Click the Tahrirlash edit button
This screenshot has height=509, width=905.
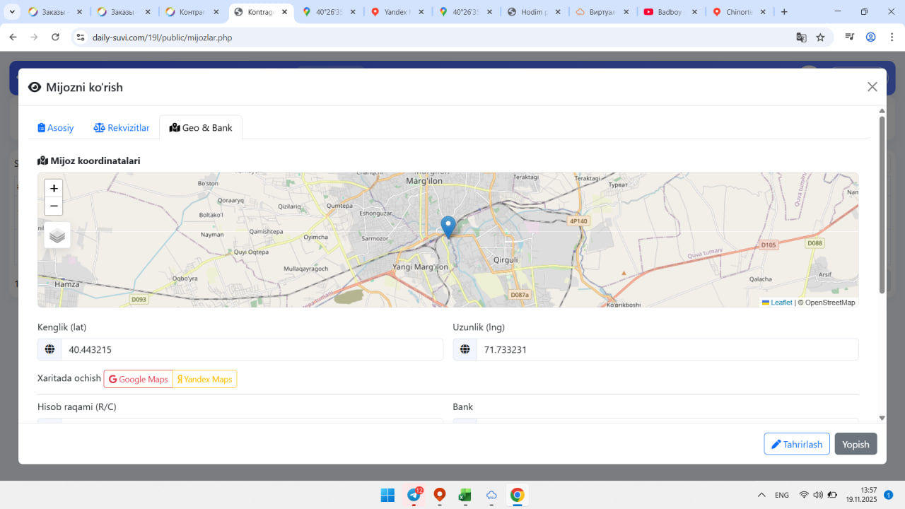click(x=796, y=444)
